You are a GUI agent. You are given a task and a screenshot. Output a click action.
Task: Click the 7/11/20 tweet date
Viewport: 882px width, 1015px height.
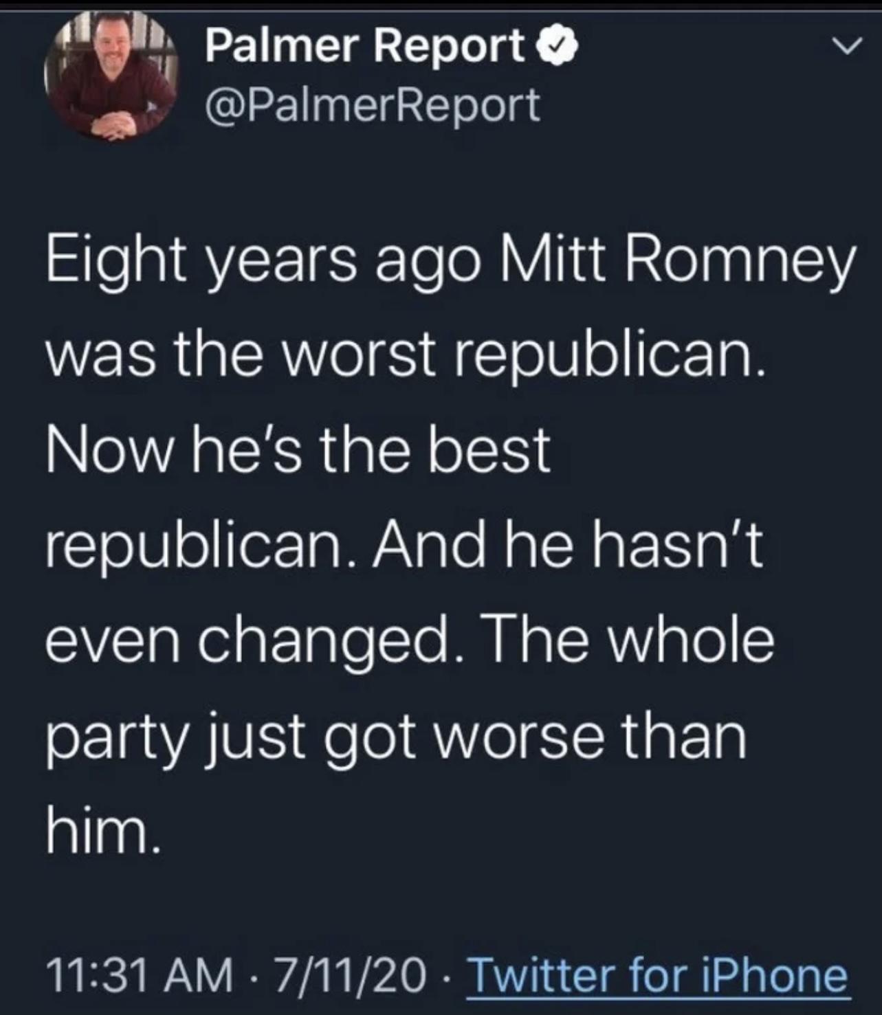click(350, 975)
